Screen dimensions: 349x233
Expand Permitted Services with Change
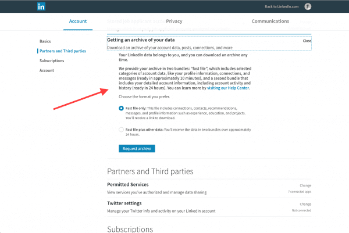click(x=305, y=185)
